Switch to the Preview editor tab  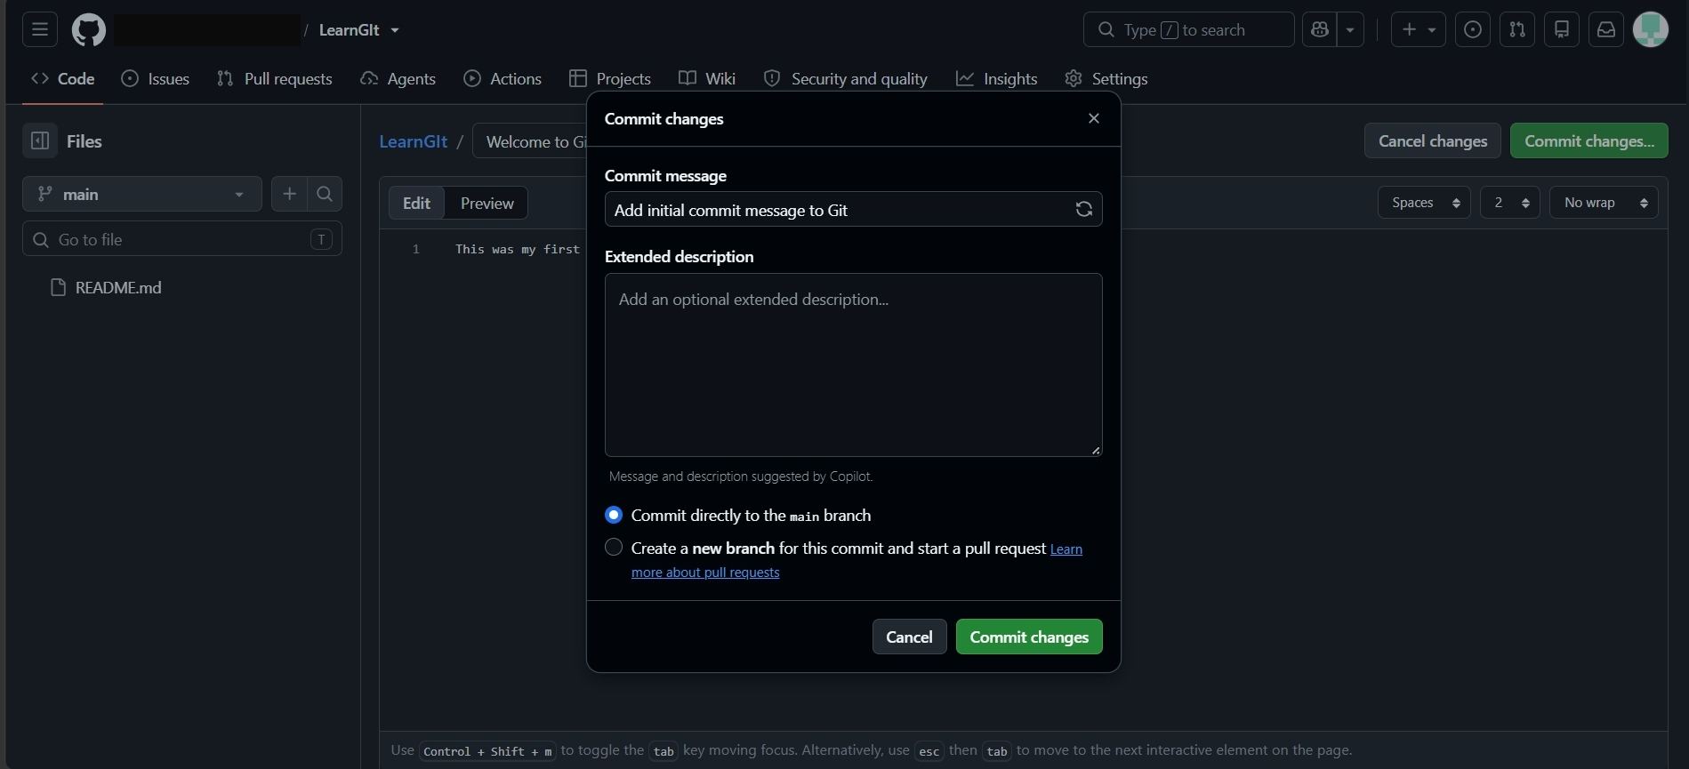click(487, 203)
